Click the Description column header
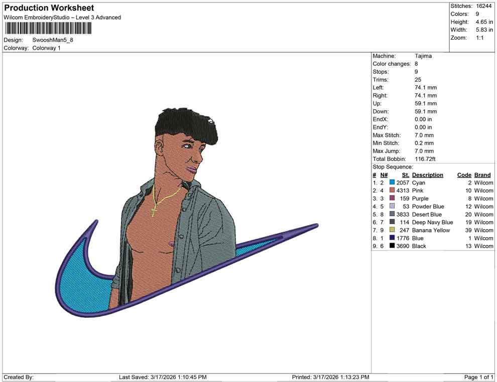Image resolution: width=497 pixels, height=382 pixels. pos(427,174)
